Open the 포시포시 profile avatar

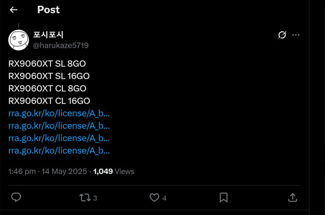(x=19, y=40)
